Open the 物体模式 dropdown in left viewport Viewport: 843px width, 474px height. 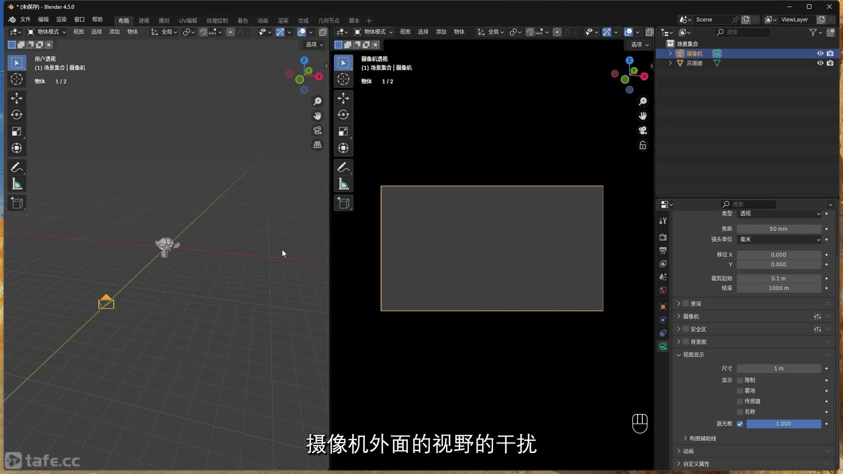coord(47,32)
